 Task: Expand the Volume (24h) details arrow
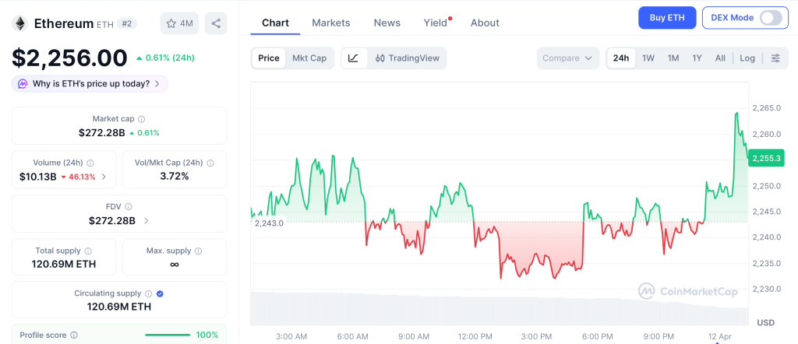pyautogui.click(x=104, y=177)
